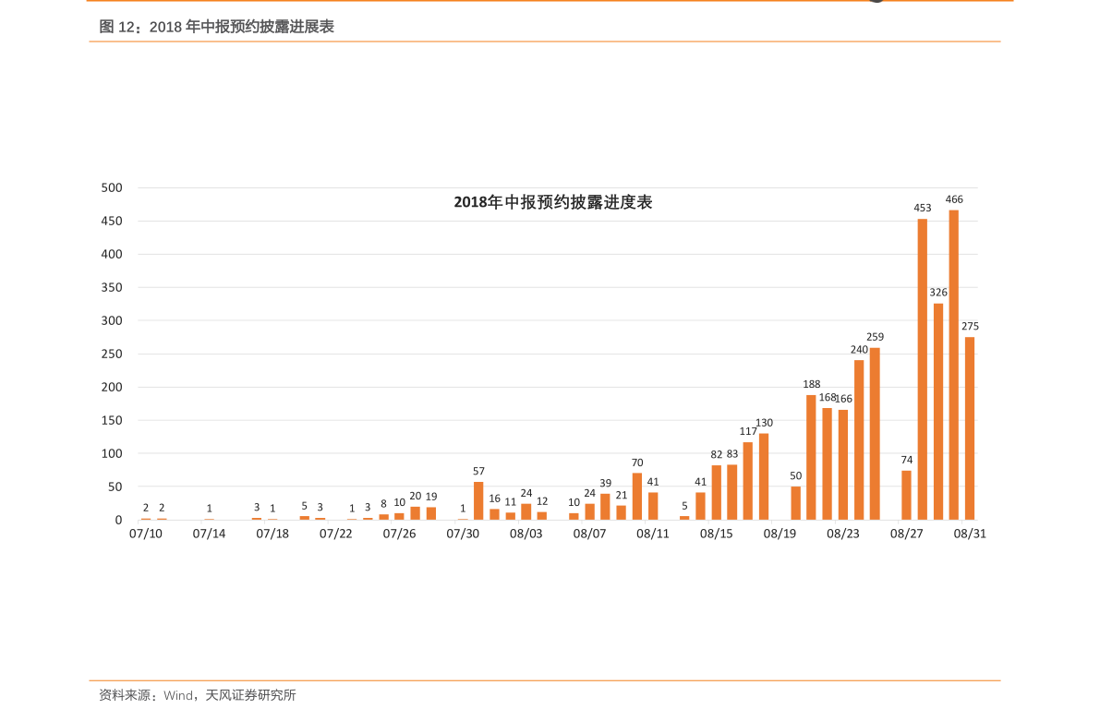This screenshot has height=721, width=1100.
Task: Click the x-axis date label 08/27
Action: tap(907, 534)
